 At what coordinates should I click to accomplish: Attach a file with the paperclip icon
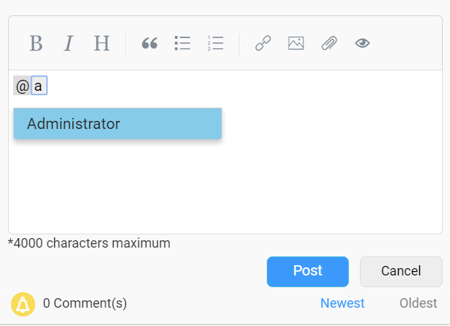click(x=329, y=44)
